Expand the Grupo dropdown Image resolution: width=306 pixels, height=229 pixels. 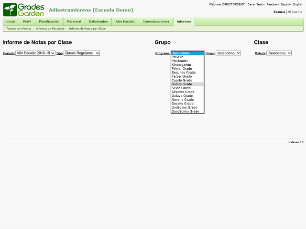coord(228,53)
